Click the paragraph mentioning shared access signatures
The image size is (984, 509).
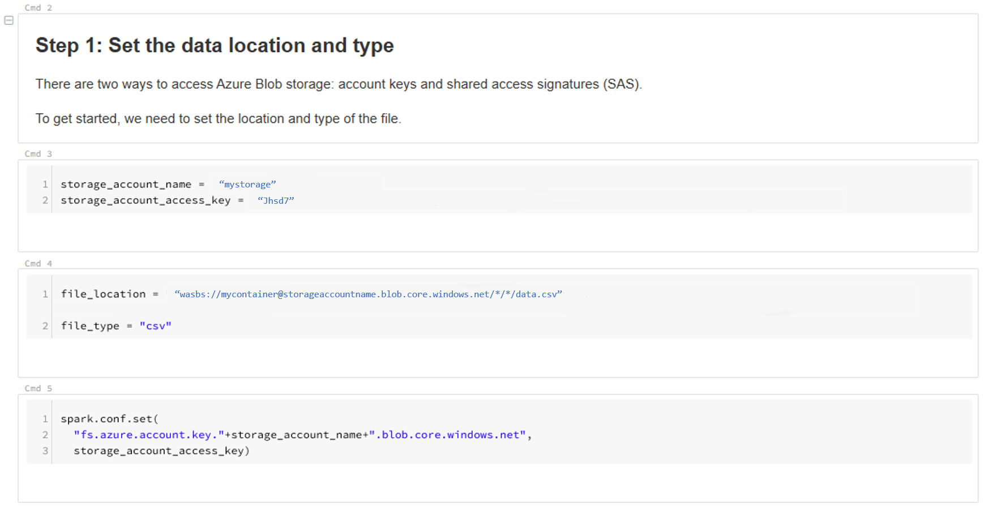[x=339, y=84]
